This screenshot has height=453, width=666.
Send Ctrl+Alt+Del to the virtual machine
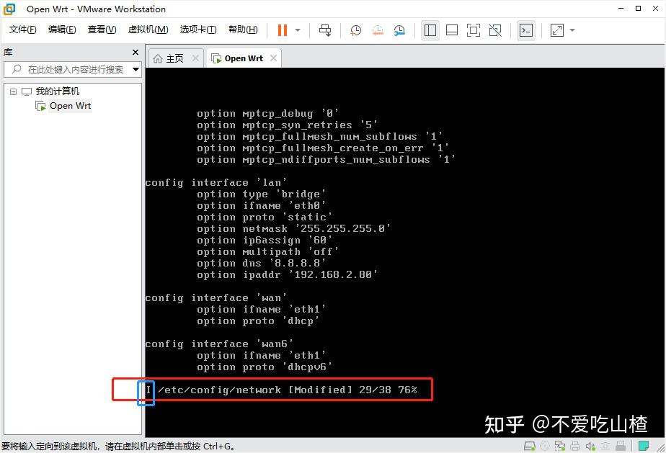pyautogui.click(x=324, y=30)
